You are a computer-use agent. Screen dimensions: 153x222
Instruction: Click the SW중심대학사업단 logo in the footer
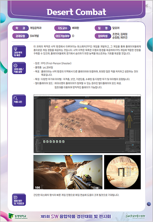tap(135, 216)
